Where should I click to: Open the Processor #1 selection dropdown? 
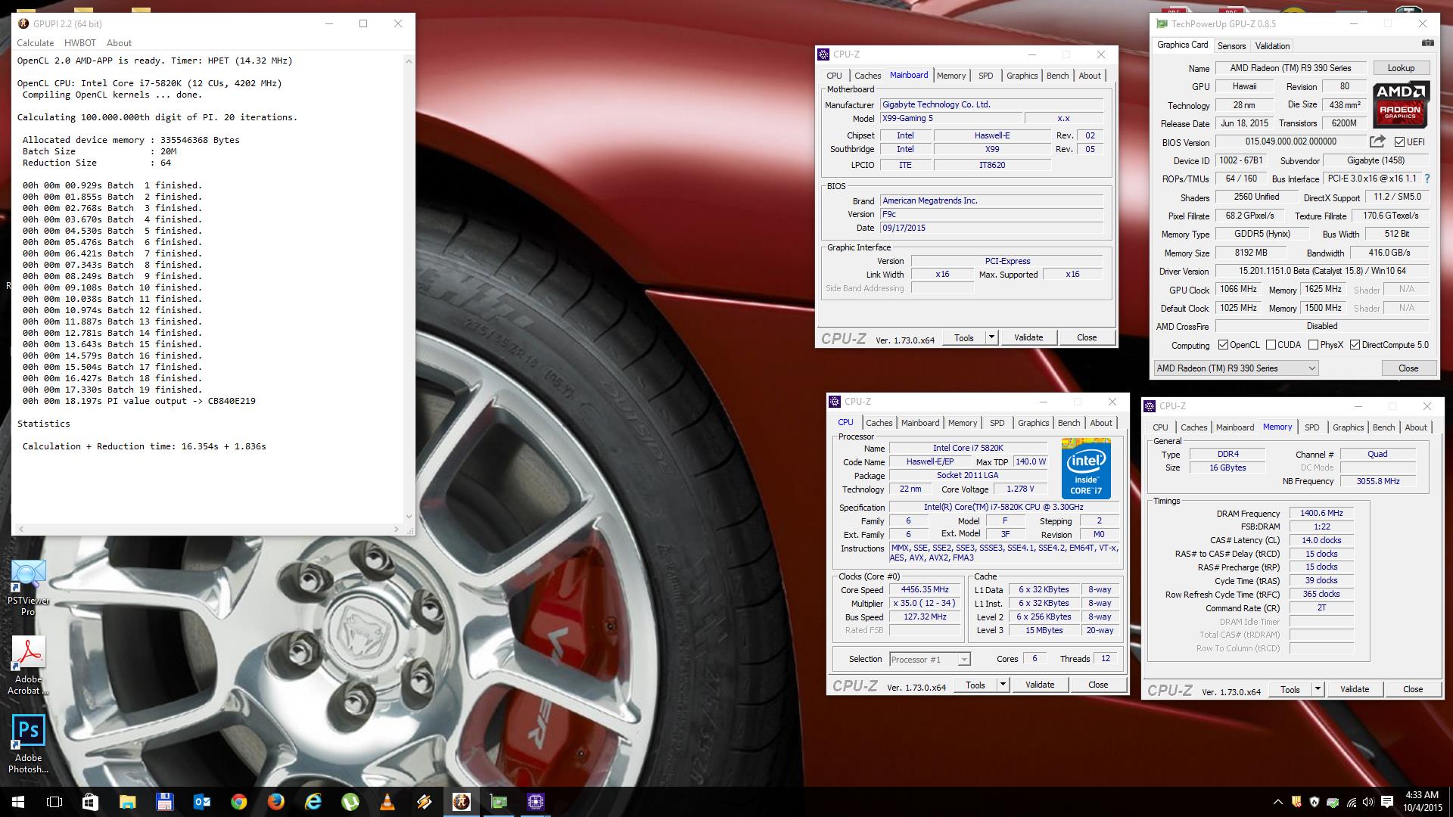930,660
